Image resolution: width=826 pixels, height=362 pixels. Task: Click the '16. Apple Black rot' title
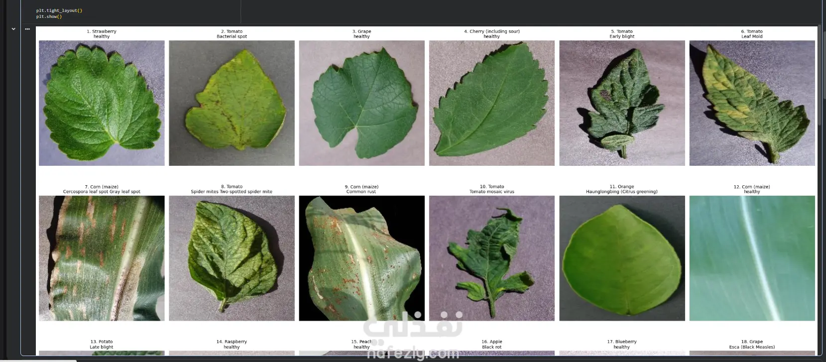pyautogui.click(x=492, y=345)
